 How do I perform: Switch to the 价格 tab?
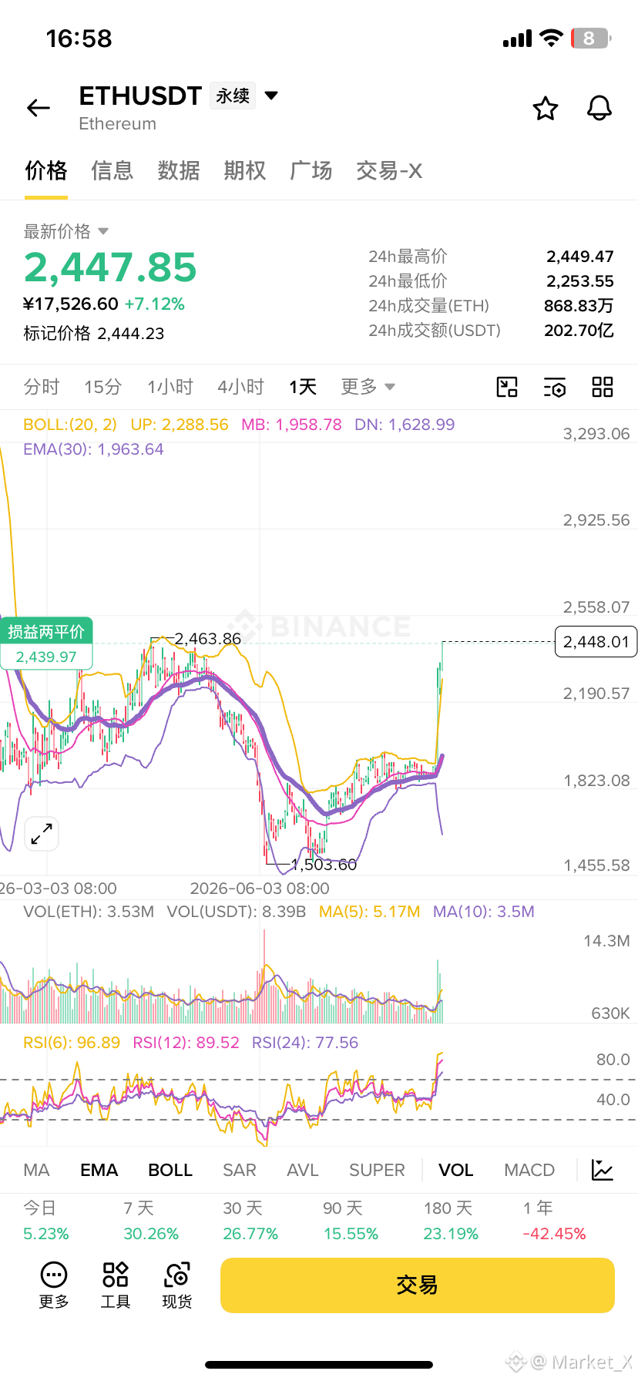(x=46, y=171)
